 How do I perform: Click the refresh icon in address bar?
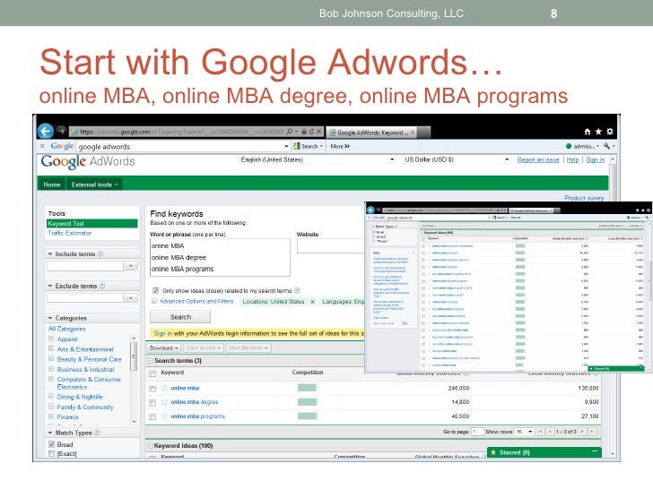(311, 132)
